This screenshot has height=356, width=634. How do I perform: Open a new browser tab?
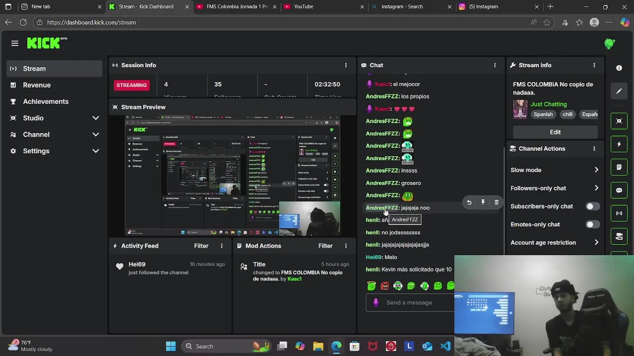tap(550, 6)
